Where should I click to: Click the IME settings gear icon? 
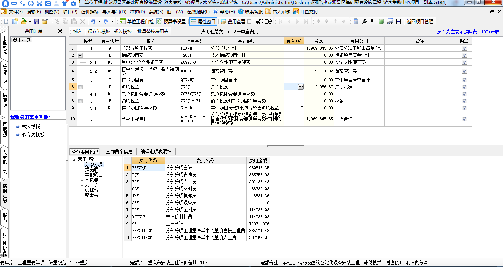(73, 4)
